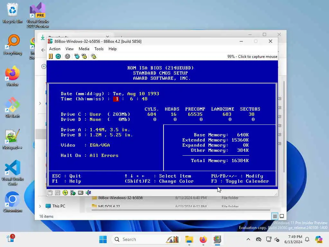Click the second floppy drive status icon
329x247 pixels.
tap(58, 193)
